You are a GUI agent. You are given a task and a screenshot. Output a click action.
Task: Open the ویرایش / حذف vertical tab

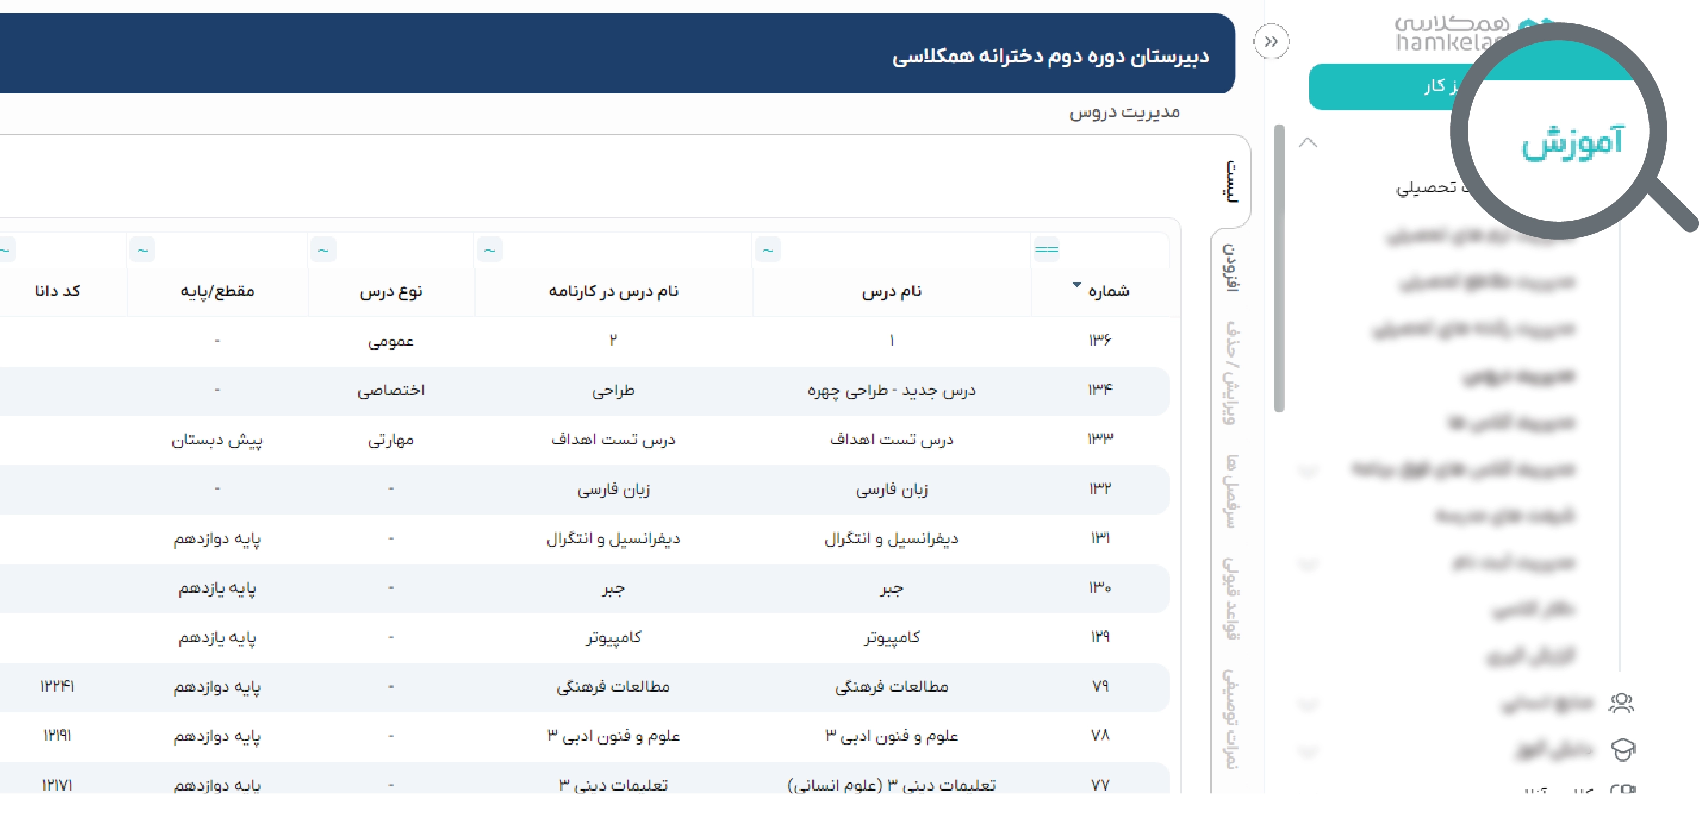coord(1231,373)
